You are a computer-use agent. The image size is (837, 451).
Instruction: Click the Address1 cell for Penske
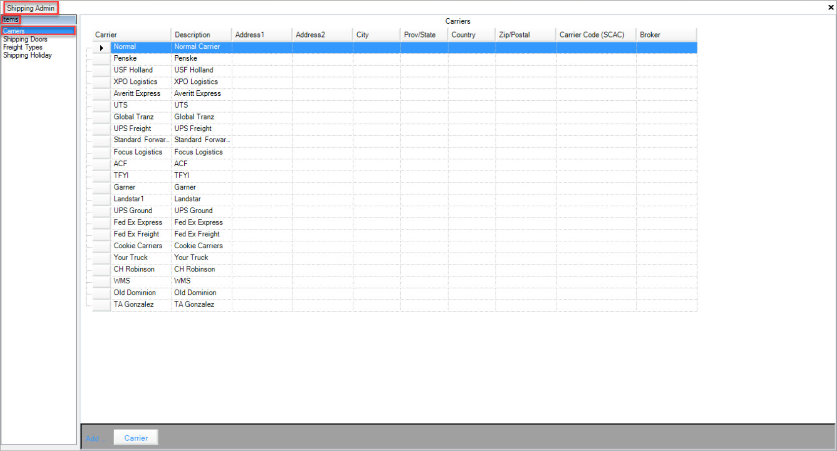coord(262,58)
